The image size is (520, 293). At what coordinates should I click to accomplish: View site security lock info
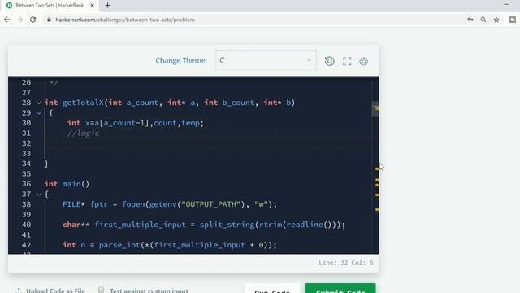(x=49, y=20)
